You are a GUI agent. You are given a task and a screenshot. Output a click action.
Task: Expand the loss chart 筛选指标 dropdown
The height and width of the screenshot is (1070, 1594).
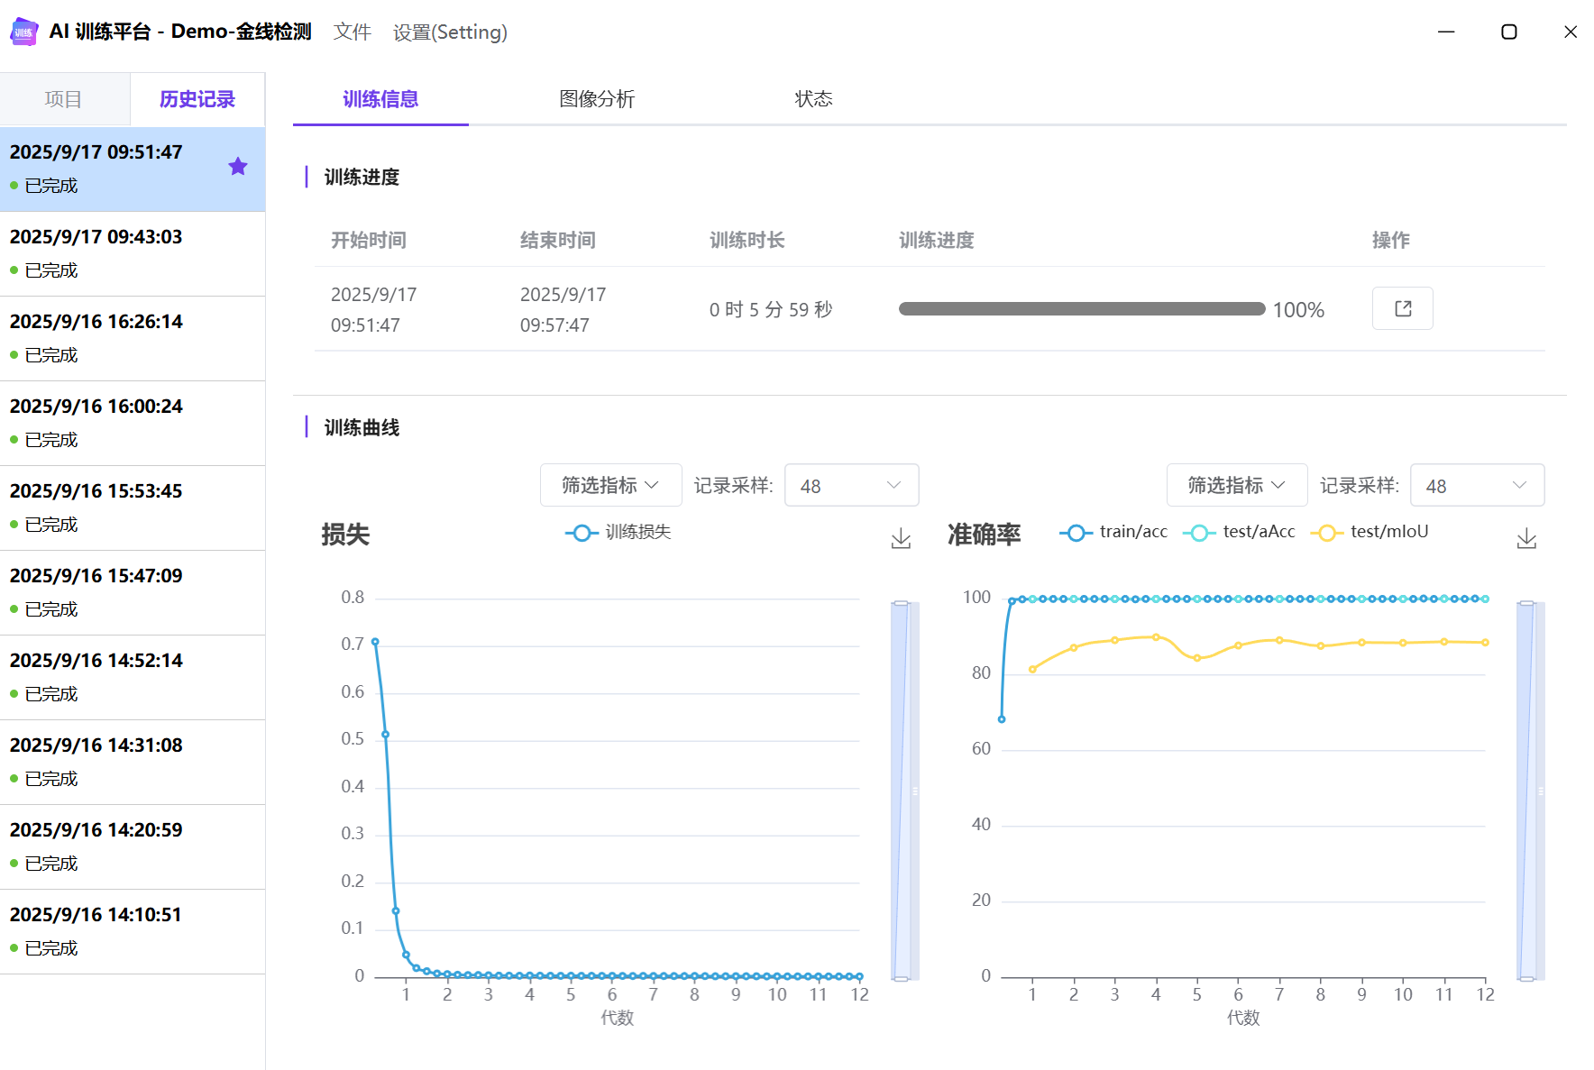(610, 486)
